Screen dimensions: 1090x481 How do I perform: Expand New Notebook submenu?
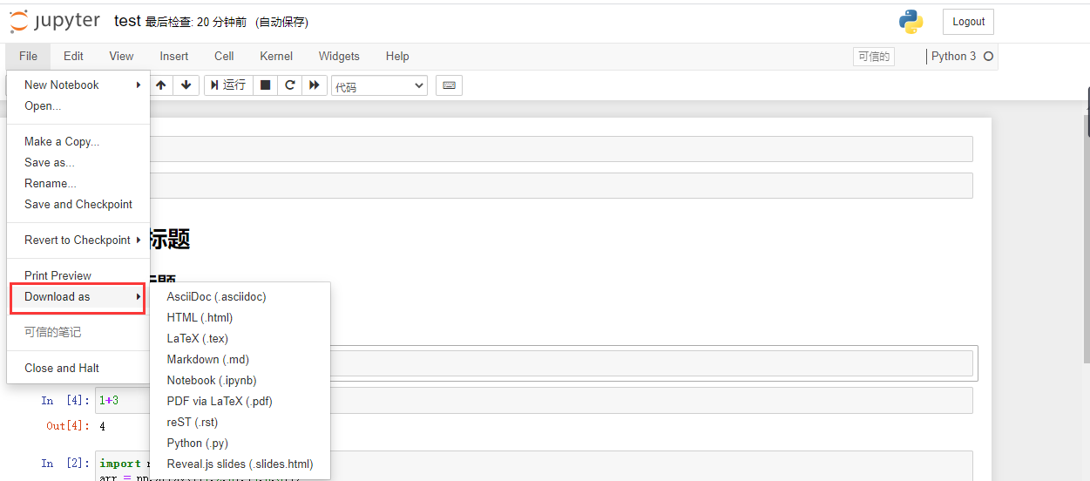point(78,85)
